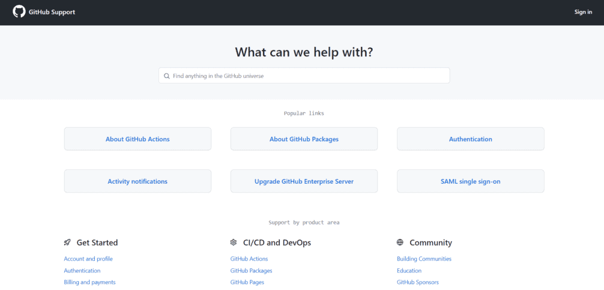The image size is (604, 290).
Task: Open Building Communities link
Action: coord(424,259)
